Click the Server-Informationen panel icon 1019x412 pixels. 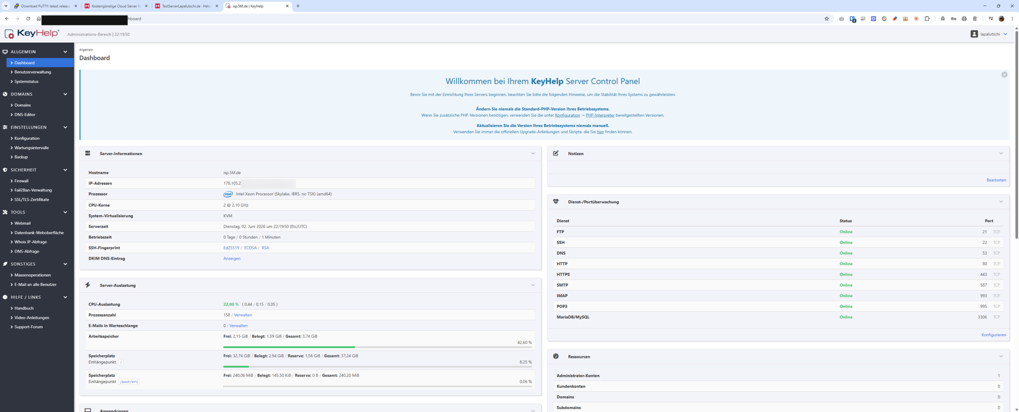88,154
